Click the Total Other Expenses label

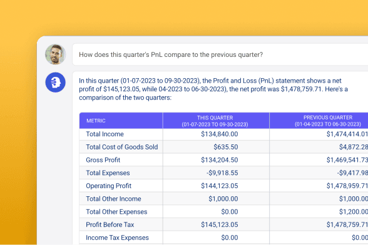point(116,212)
